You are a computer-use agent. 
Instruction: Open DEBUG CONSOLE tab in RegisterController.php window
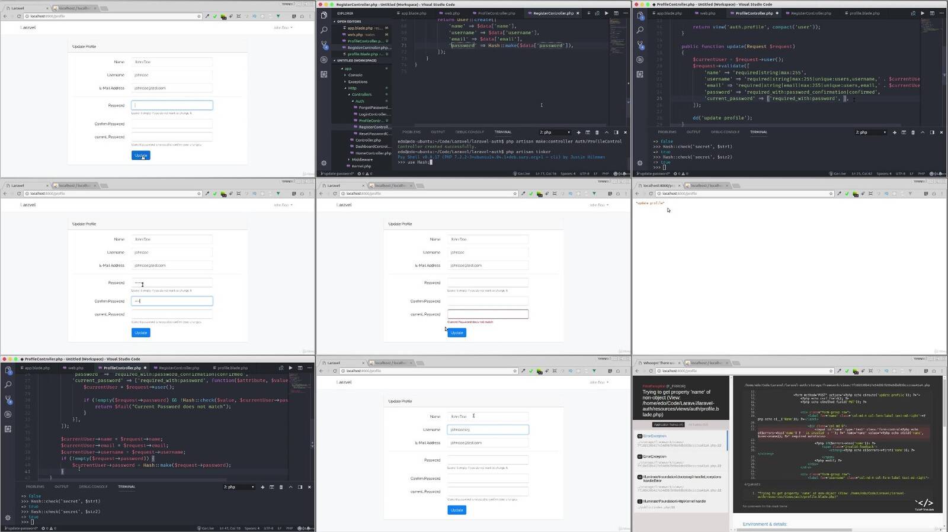coord(469,132)
